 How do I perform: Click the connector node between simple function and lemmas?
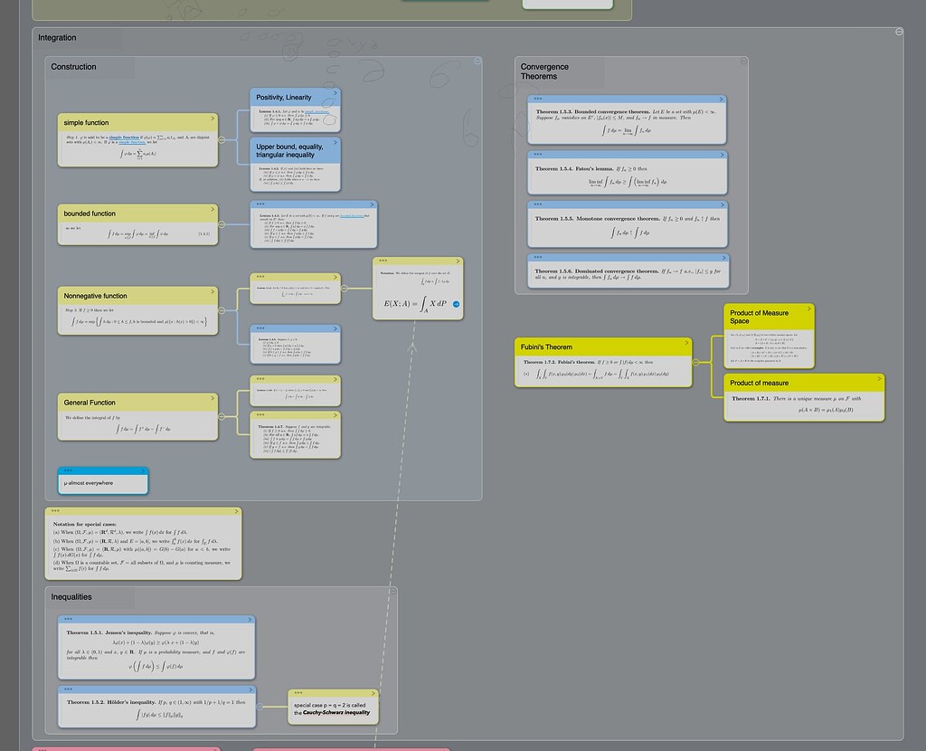222,140
